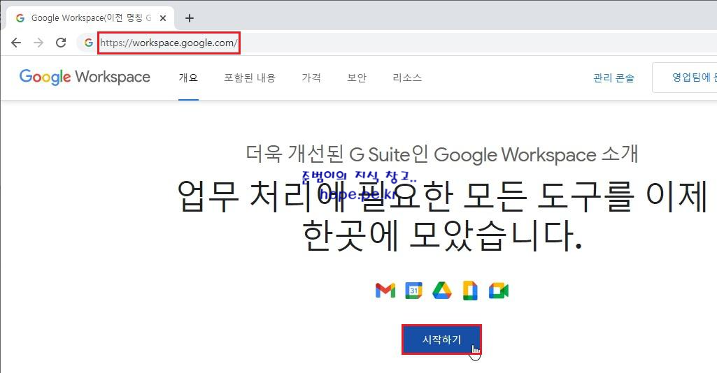Open the 가격 navigation item
717x373 pixels.
coord(311,78)
